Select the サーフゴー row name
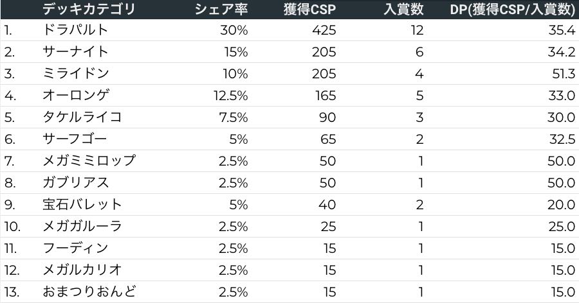 (75, 139)
